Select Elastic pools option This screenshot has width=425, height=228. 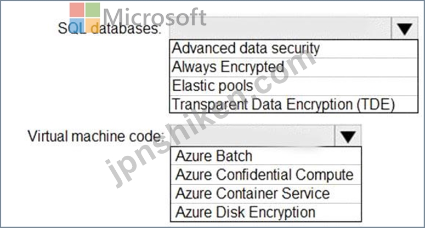tap(293, 86)
